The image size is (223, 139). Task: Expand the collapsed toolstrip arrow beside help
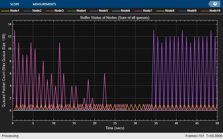(x=210, y=4)
